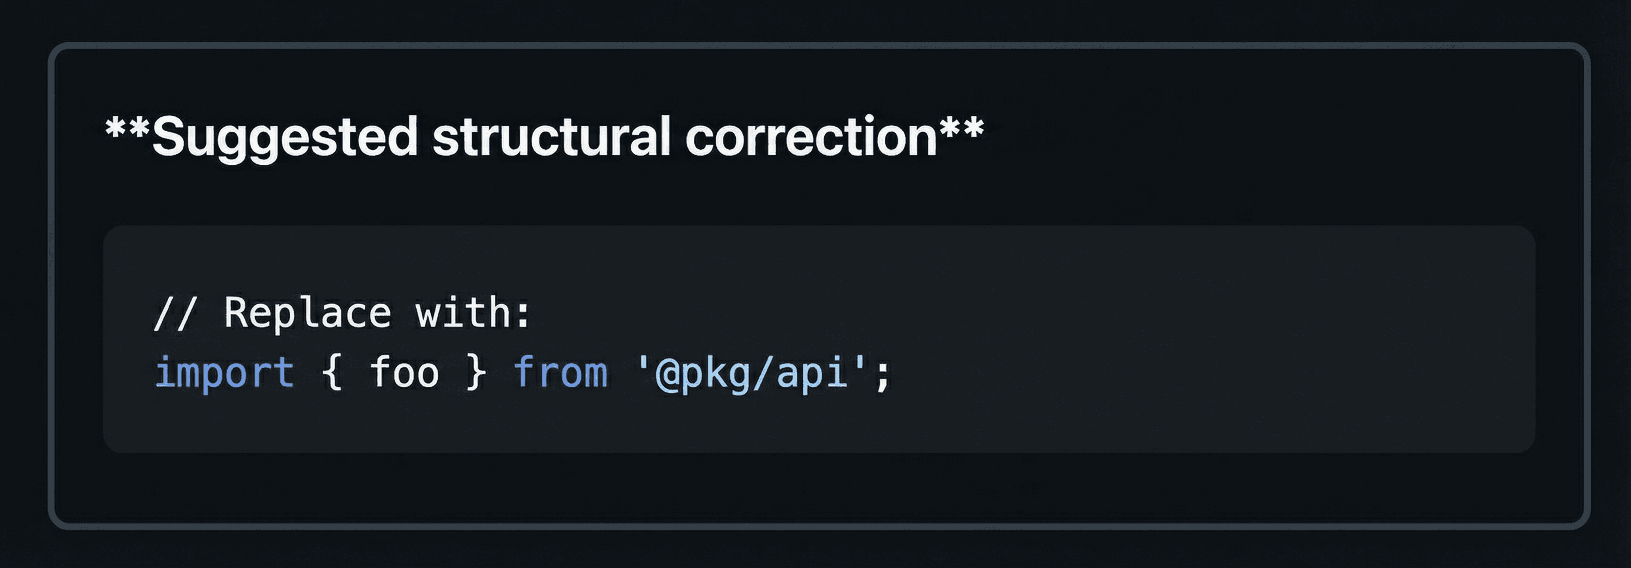Click the trailing asterisks after "correction"

coord(962,130)
